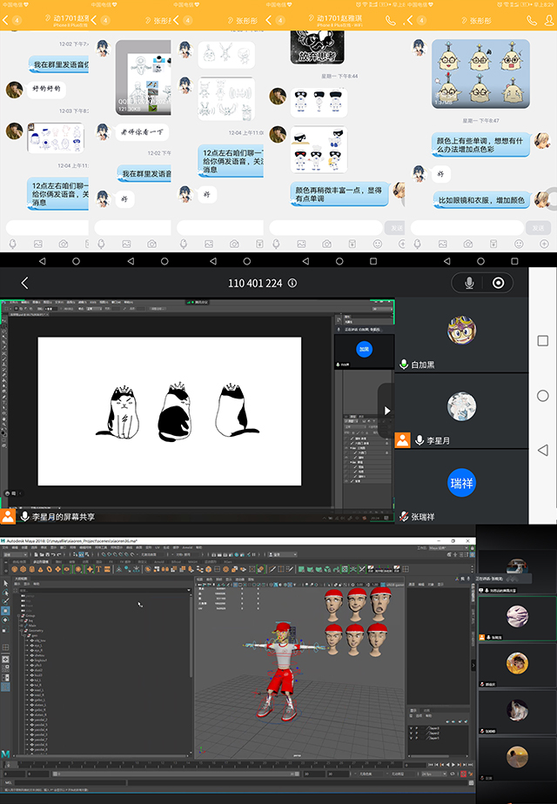
Task: Click arrow to expand panel on shared screen
Action: (386, 411)
